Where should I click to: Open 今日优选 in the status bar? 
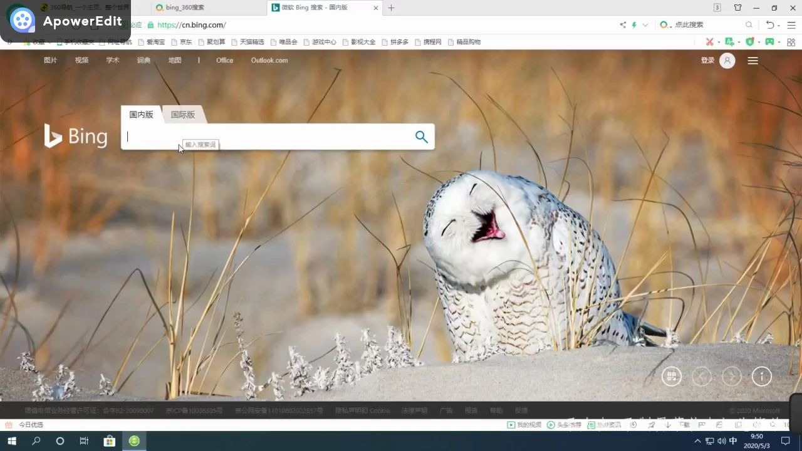[x=25, y=425]
